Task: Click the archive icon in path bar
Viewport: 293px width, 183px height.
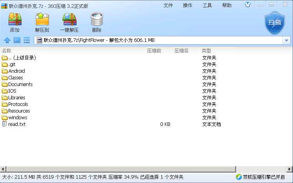Action: [x=39, y=40]
